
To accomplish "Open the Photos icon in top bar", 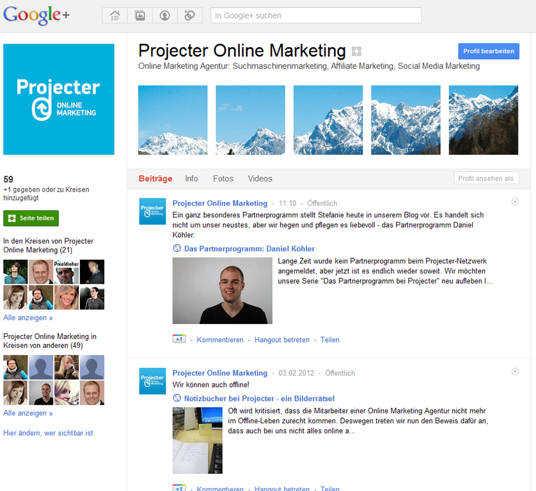I will pyautogui.click(x=140, y=15).
